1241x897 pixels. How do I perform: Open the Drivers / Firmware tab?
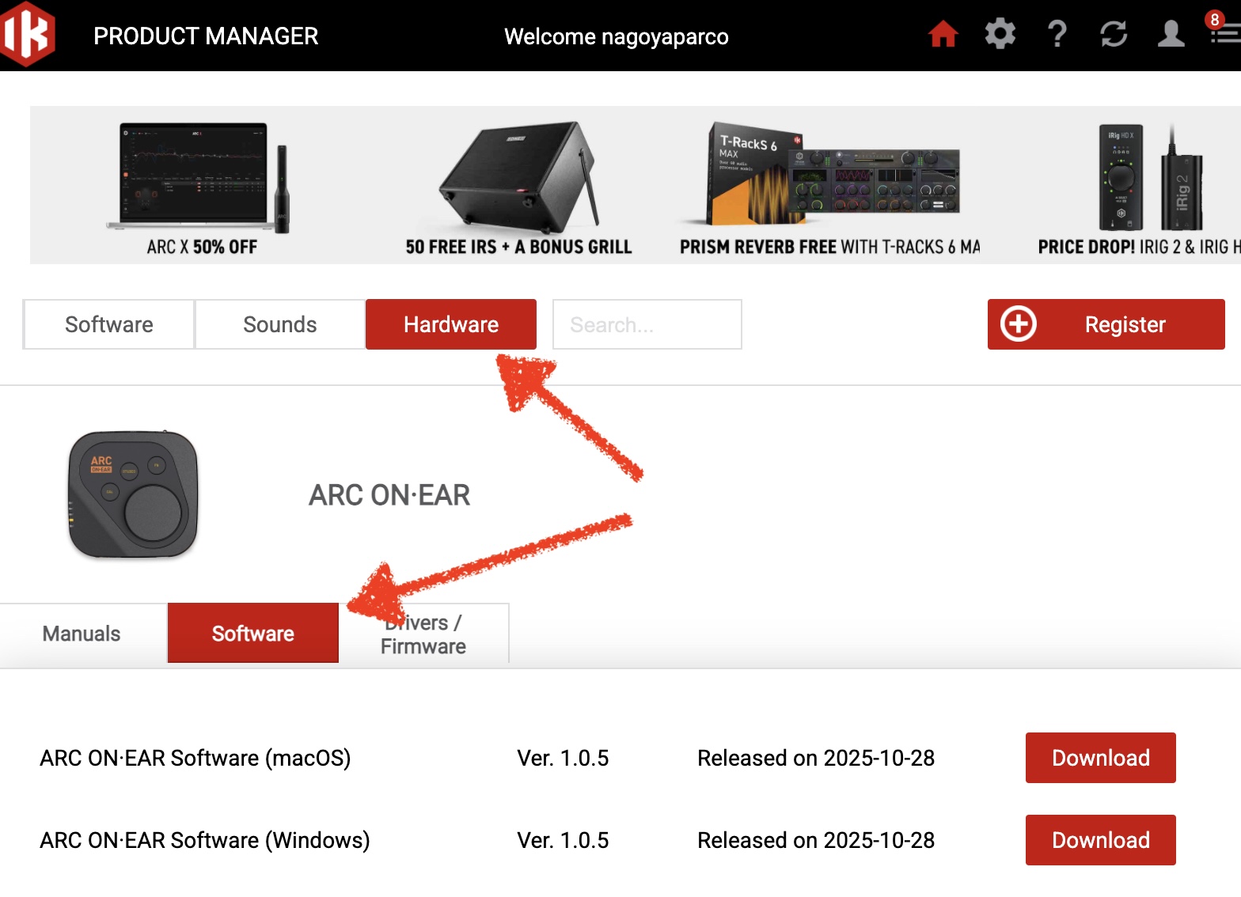click(423, 634)
